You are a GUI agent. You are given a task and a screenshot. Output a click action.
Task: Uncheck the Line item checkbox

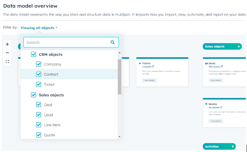[38, 125]
